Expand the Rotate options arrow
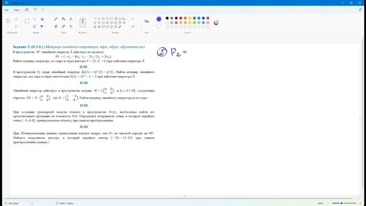The width and height of the screenshot is (366, 206). click(x=46, y=19)
